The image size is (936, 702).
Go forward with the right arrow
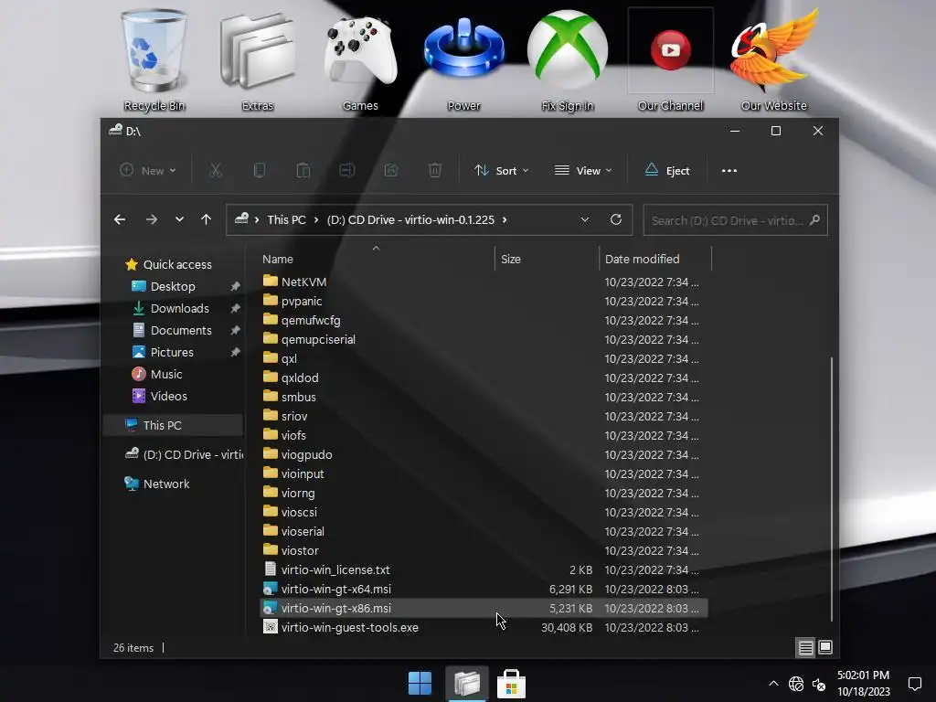coord(152,219)
